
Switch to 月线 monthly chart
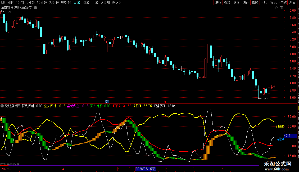94,2
